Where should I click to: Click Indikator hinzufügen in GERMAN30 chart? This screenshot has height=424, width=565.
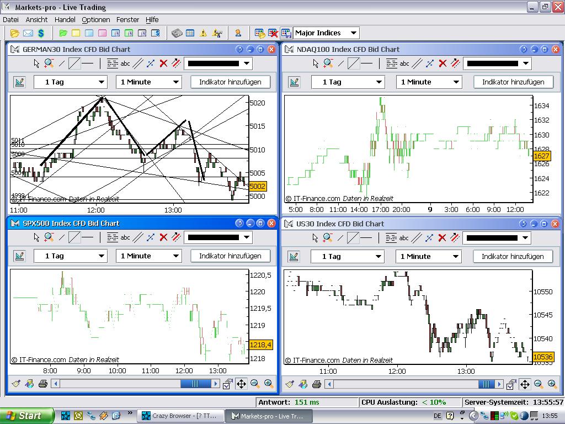pyautogui.click(x=230, y=82)
